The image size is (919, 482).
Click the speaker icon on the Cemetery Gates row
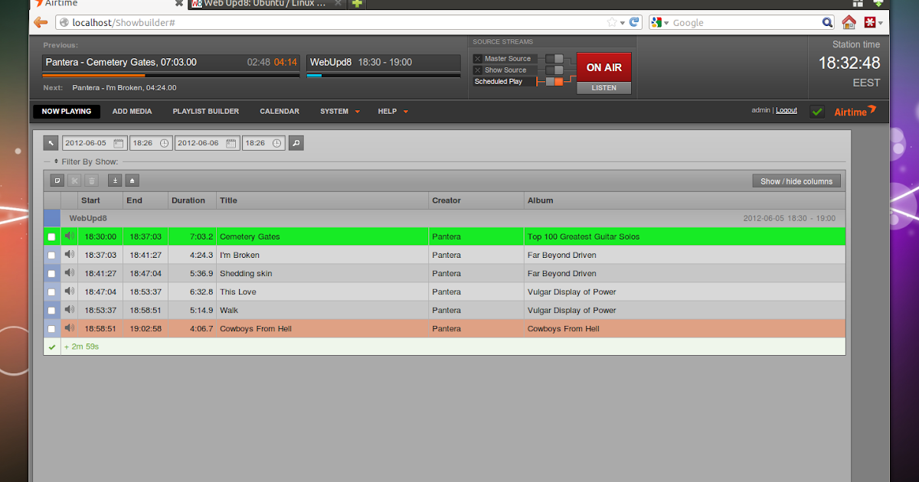click(x=69, y=236)
